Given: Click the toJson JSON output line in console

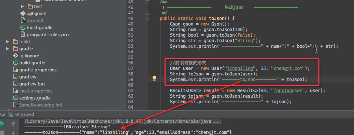Looking at the screenshot, I should 128,132.
